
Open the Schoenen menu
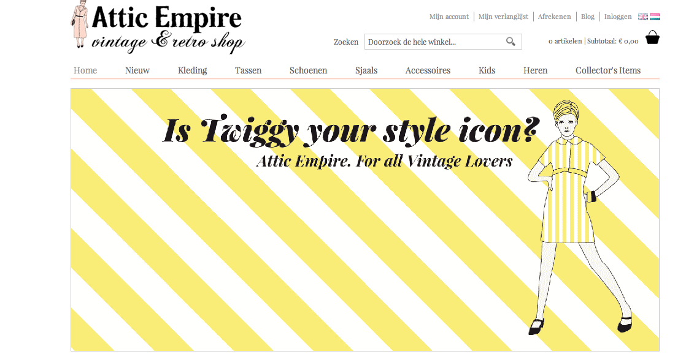pyautogui.click(x=309, y=70)
